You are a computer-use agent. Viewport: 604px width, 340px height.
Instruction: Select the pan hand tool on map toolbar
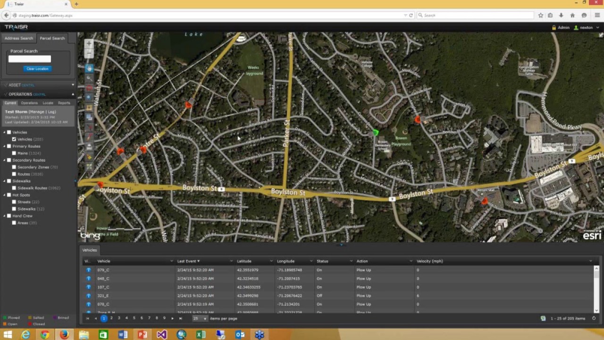[89, 69]
